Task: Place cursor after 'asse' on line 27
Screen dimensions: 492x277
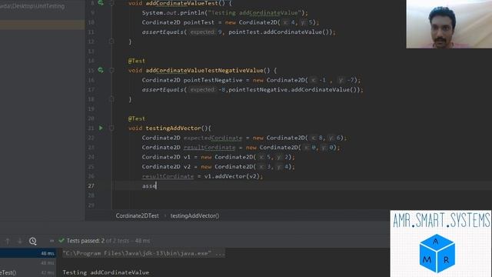Action: 156,186
